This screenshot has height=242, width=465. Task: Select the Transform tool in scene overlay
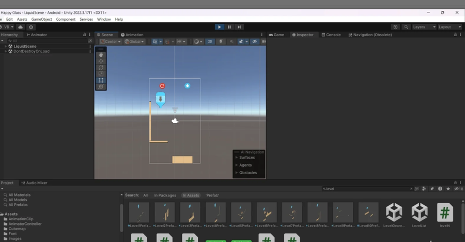pyautogui.click(x=101, y=87)
